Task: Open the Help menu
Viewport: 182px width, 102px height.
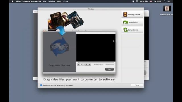Action: 59,1
